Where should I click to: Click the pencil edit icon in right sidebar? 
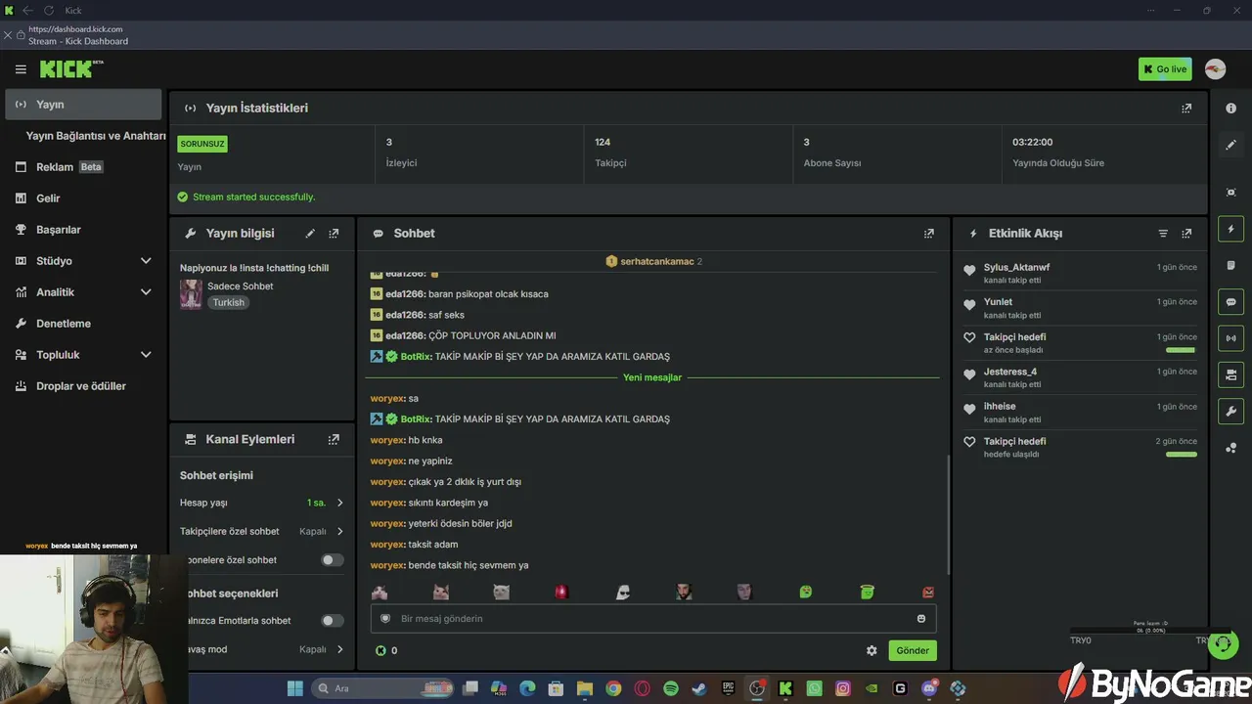point(1231,145)
